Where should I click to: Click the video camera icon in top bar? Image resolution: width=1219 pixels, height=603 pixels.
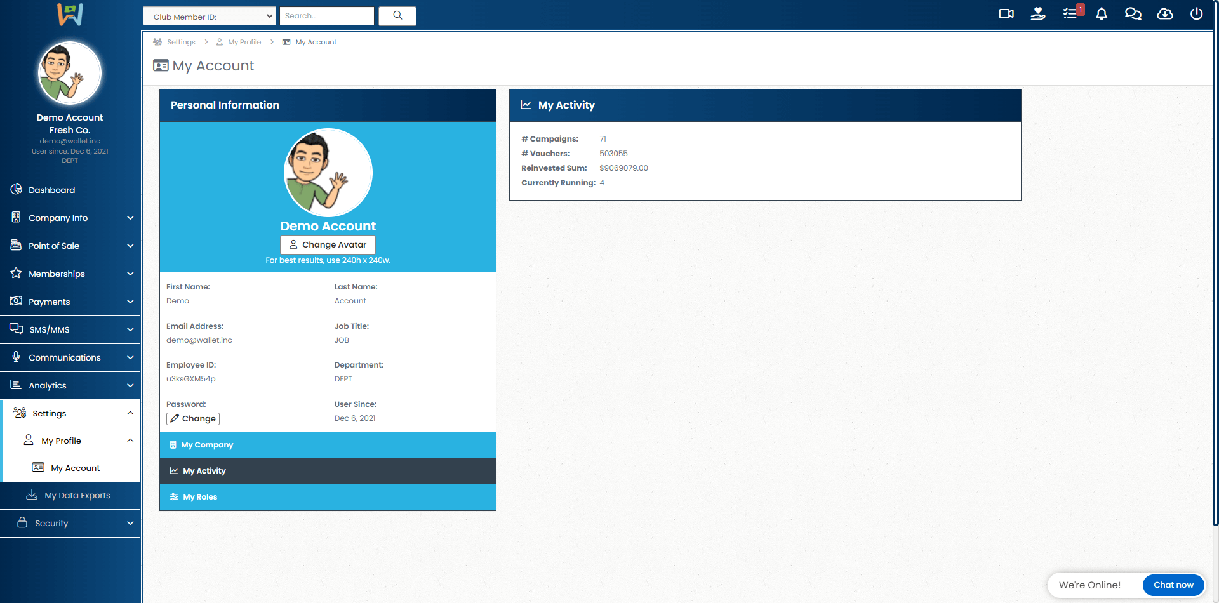tap(1006, 14)
